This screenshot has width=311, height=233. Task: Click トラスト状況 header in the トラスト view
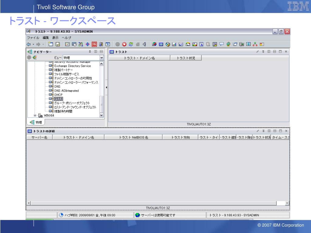tap(186, 58)
